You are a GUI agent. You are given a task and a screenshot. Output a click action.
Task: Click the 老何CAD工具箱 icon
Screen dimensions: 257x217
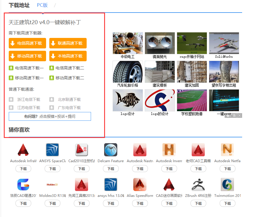click(x=198, y=150)
